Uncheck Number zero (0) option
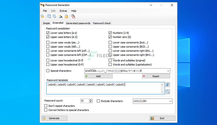Screen dimensions: 217x125 click(x=110, y=37)
